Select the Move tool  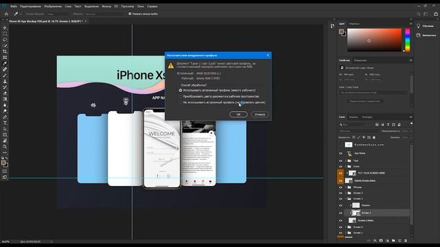click(5, 27)
